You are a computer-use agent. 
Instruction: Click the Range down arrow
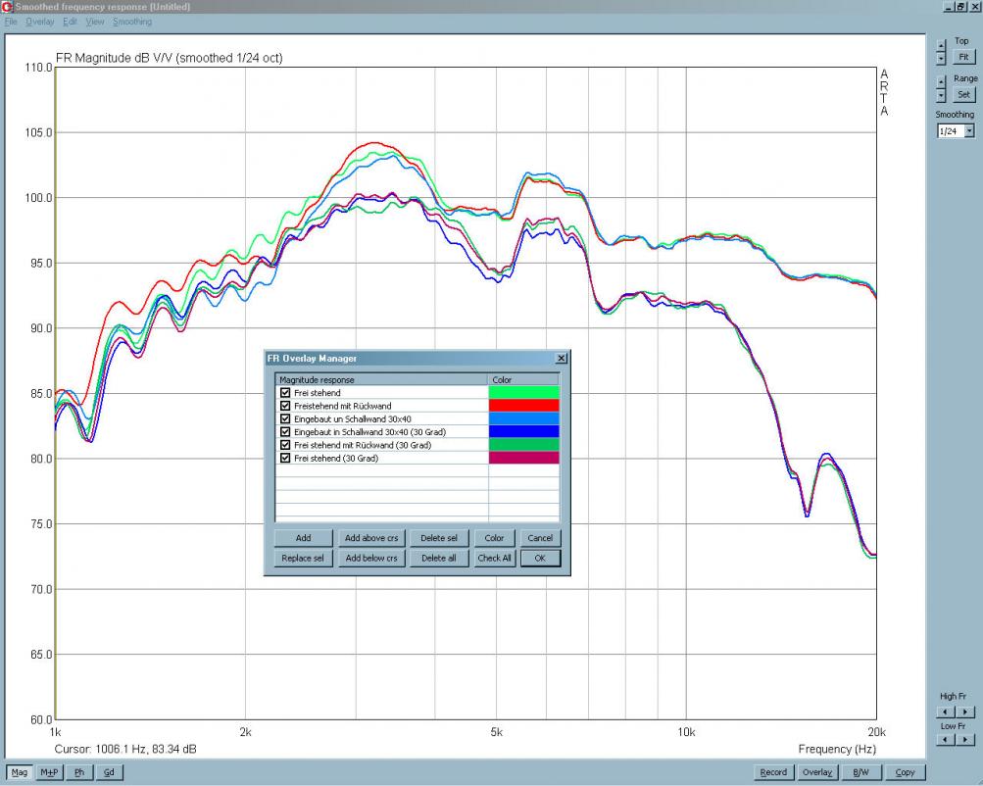[x=941, y=95]
